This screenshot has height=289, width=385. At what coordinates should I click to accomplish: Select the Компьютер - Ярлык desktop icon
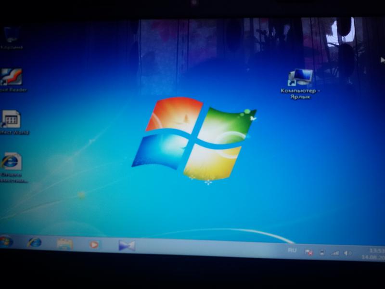click(300, 83)
